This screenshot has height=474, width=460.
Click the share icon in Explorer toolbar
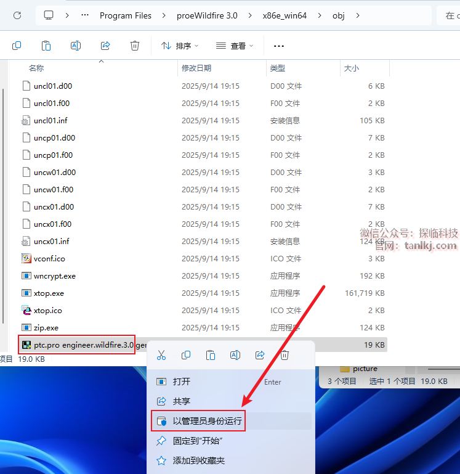[105, 46]
